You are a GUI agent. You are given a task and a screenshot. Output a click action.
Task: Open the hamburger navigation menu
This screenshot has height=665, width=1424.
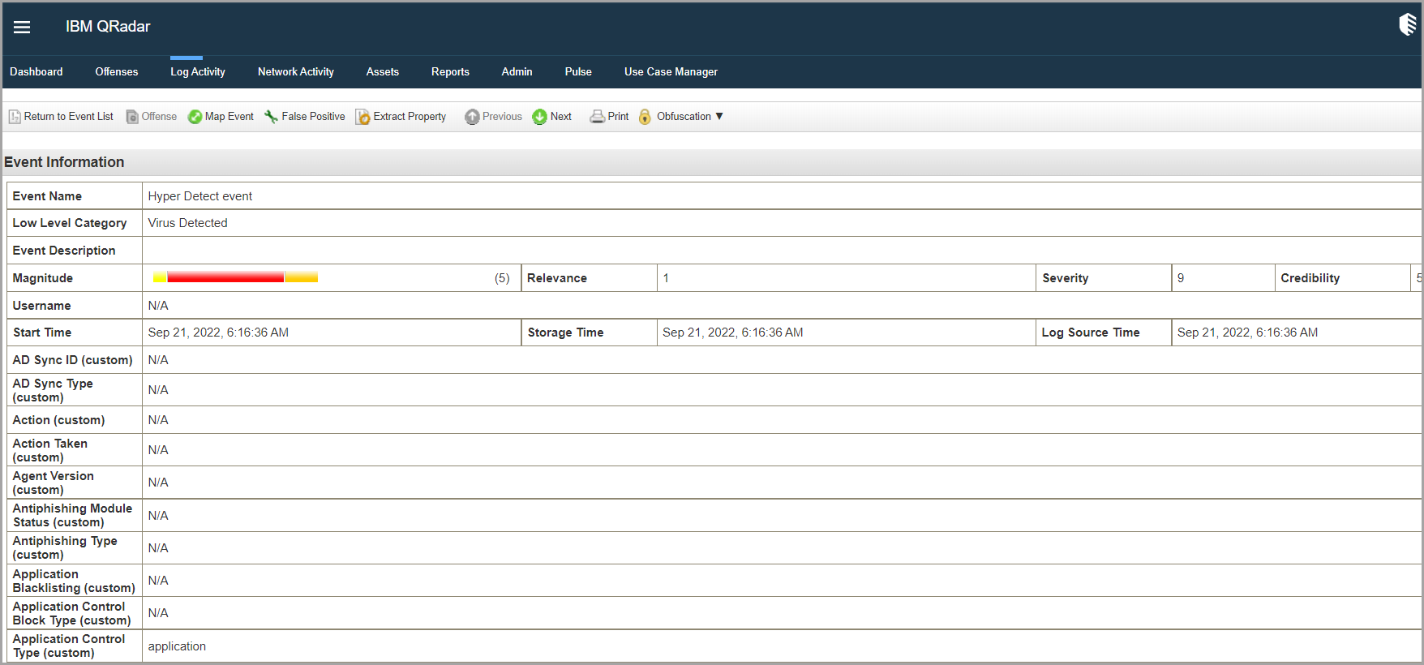click(22, 27)
